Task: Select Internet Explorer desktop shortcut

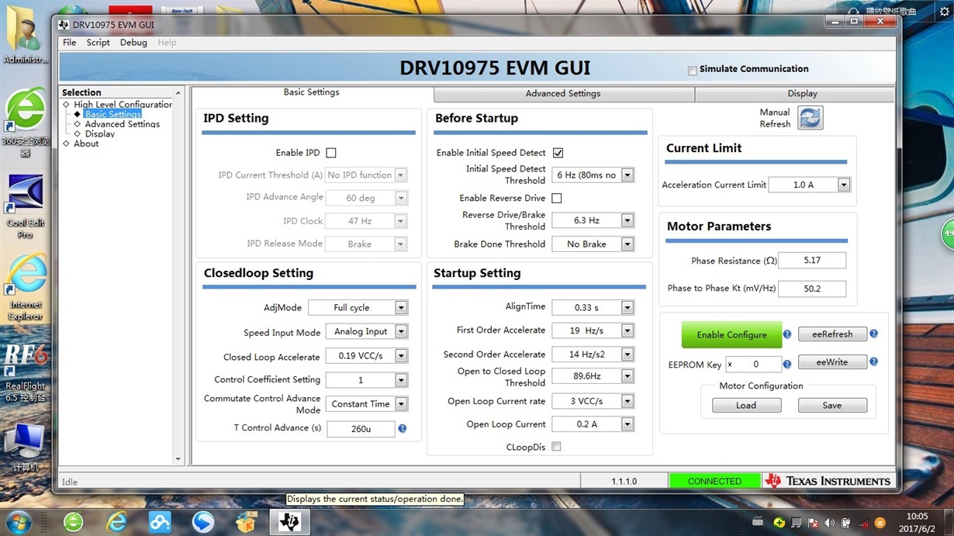Action: click(x=25, y=289)
